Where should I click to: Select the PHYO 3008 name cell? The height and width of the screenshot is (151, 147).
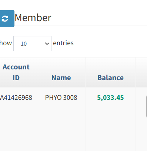61,98
